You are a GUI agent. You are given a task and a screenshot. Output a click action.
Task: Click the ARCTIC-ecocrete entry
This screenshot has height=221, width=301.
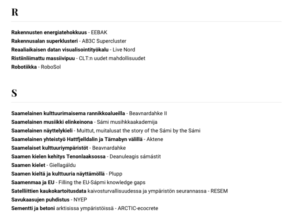coord(85,208)
